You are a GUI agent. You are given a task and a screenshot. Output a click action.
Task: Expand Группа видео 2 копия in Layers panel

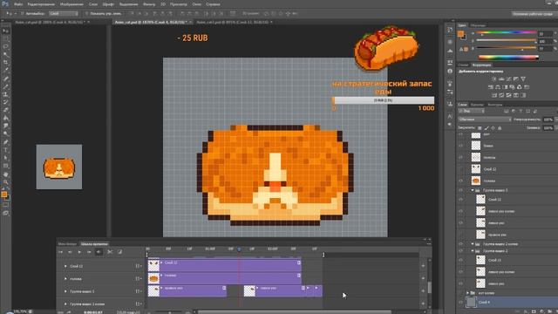tap(473, 244)
